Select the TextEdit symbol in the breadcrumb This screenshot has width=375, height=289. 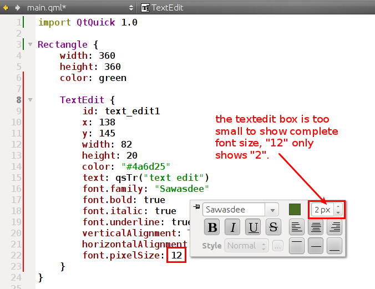pyautogui.click(x=162, y=8)
